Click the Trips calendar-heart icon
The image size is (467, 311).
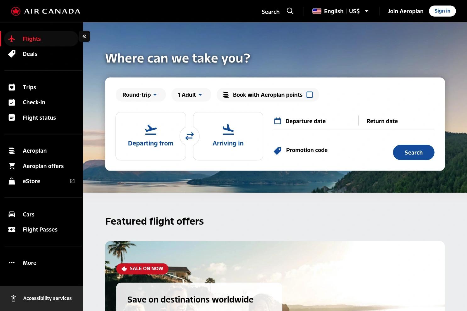[12, 87]
